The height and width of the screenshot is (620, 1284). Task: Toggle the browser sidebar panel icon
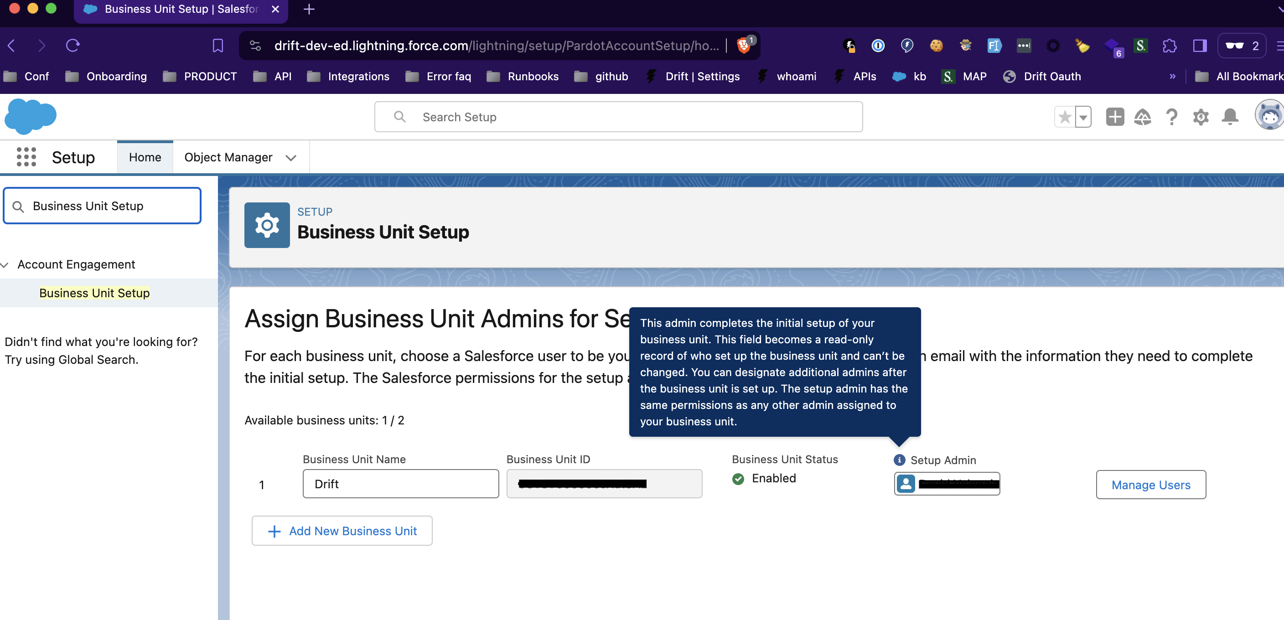point(1199,46)
